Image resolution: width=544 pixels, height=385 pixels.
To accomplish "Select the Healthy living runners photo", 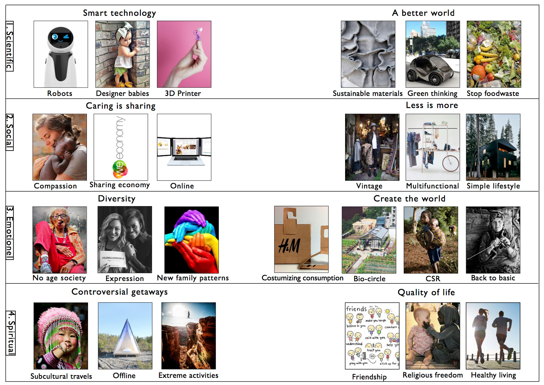I will click(x=493, y=336).
